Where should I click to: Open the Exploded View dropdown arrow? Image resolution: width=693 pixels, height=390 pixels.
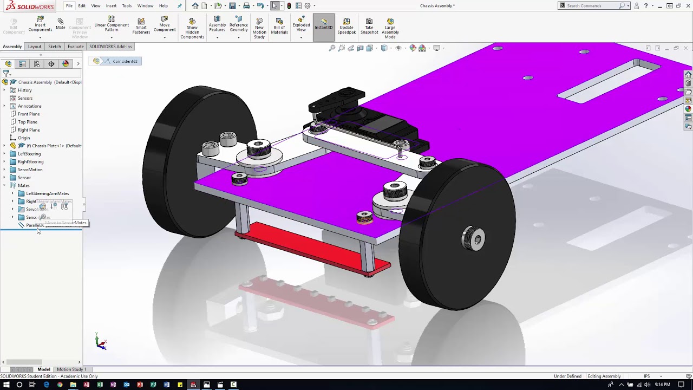coord(301,38)
